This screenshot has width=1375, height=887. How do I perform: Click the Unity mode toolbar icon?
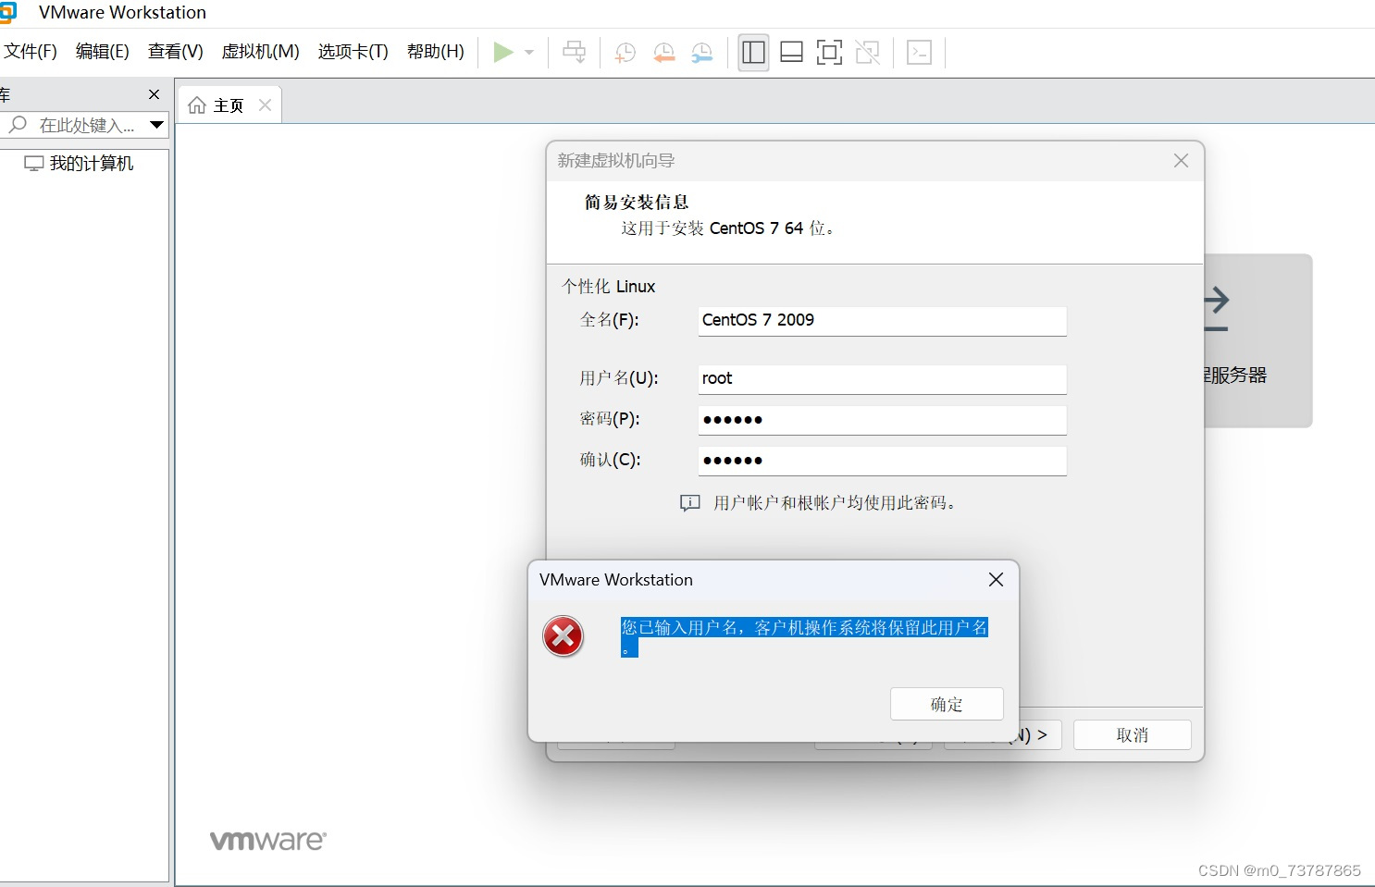[867, 52]
